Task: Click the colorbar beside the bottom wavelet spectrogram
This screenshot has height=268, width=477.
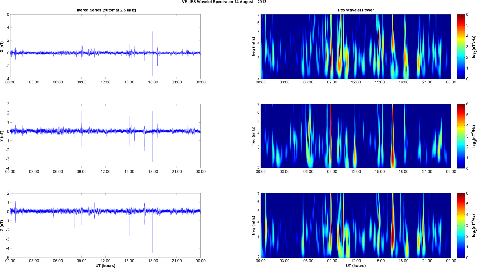Action: coord(461,225)
